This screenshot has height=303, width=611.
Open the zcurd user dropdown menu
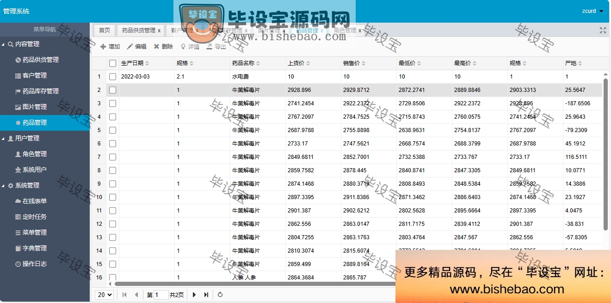pos(592,11)
